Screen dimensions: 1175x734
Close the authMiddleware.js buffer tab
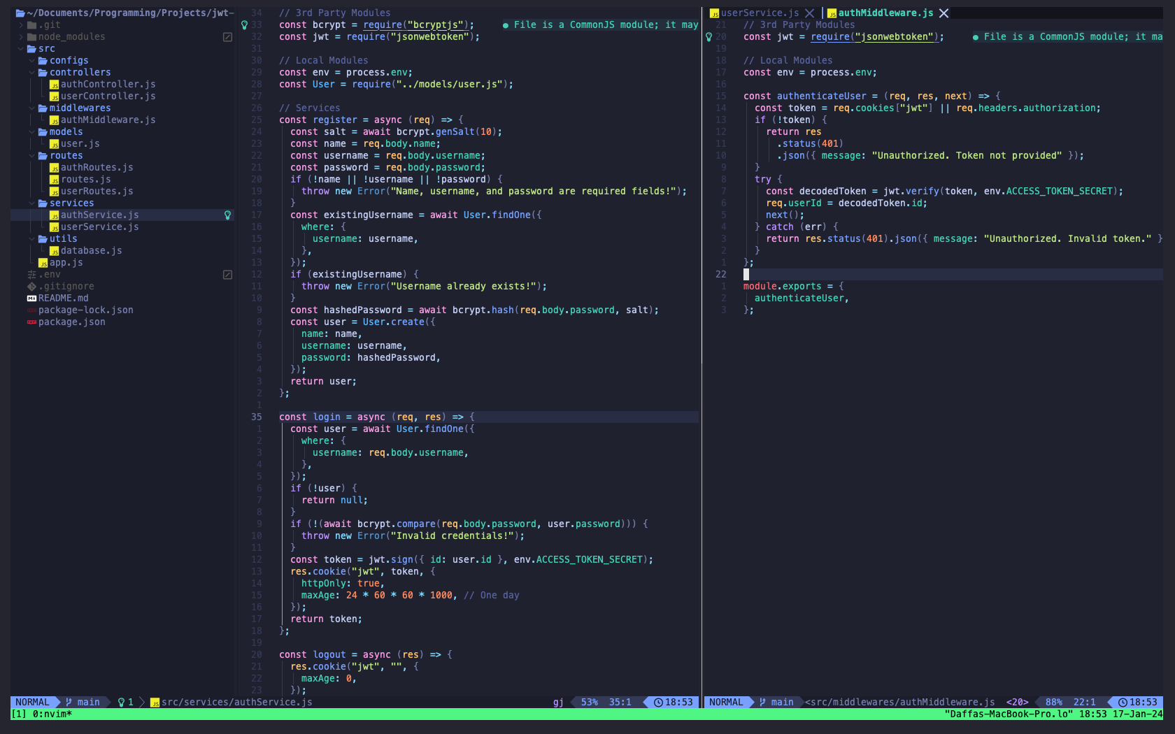click(943, 13)
